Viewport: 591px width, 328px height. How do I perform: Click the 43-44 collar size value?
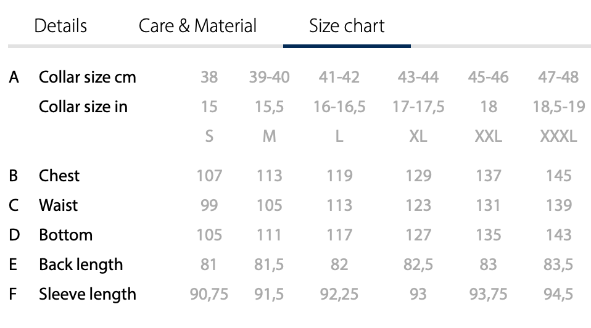click(x=418, y=77)
